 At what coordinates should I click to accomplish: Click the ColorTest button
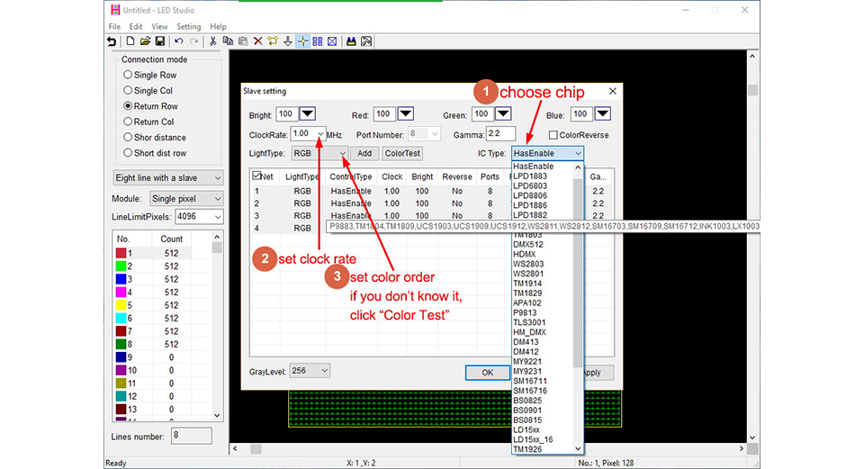402,153
